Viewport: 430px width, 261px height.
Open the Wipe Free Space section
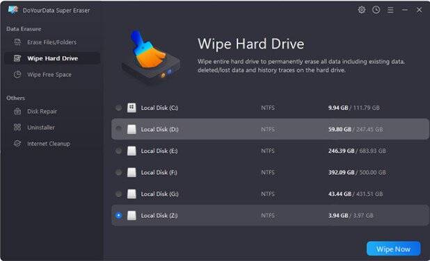[49, 74]
